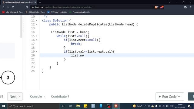194x109 pixels.
Task: Open take U forward YouTube bookmark
Action: [12, 12]
